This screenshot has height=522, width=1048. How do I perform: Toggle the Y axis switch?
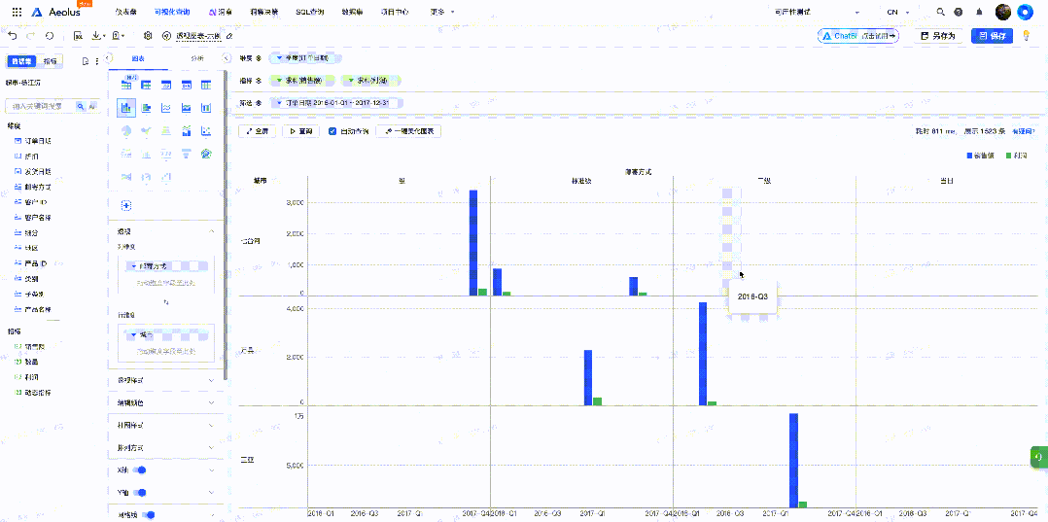[x=140, y=493]
